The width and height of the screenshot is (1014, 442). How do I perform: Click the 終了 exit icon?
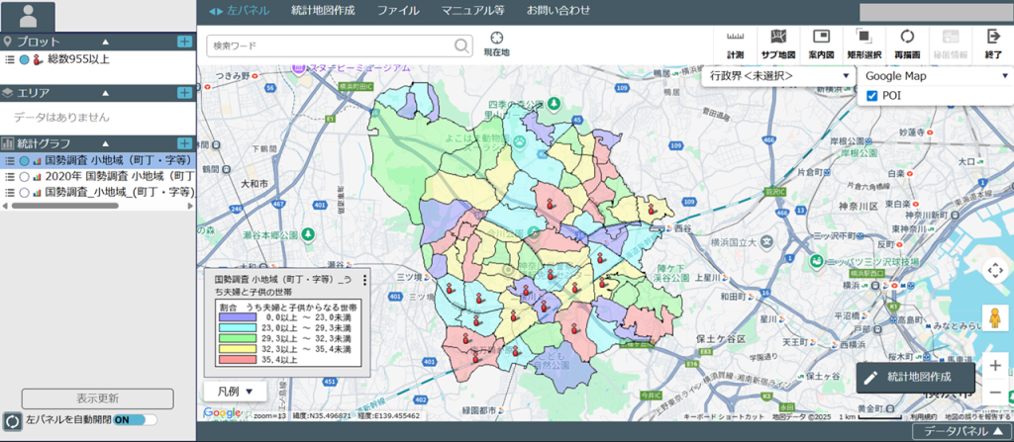[x=992, y=43]
